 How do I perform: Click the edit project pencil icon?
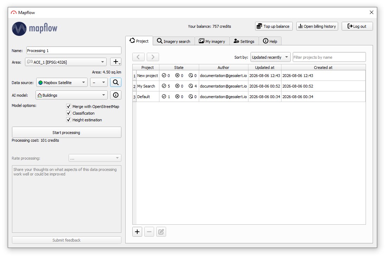point(161,232)
